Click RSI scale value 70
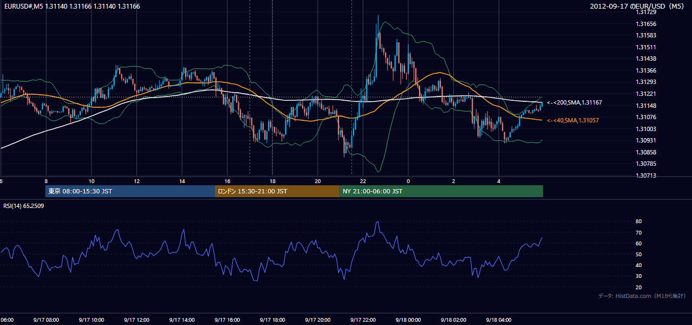692x325 pixels. coord(639,232)
